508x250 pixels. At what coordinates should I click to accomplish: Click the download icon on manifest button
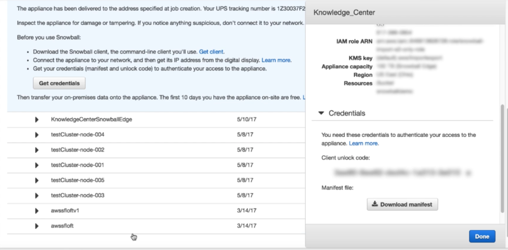tap(375, 204)
